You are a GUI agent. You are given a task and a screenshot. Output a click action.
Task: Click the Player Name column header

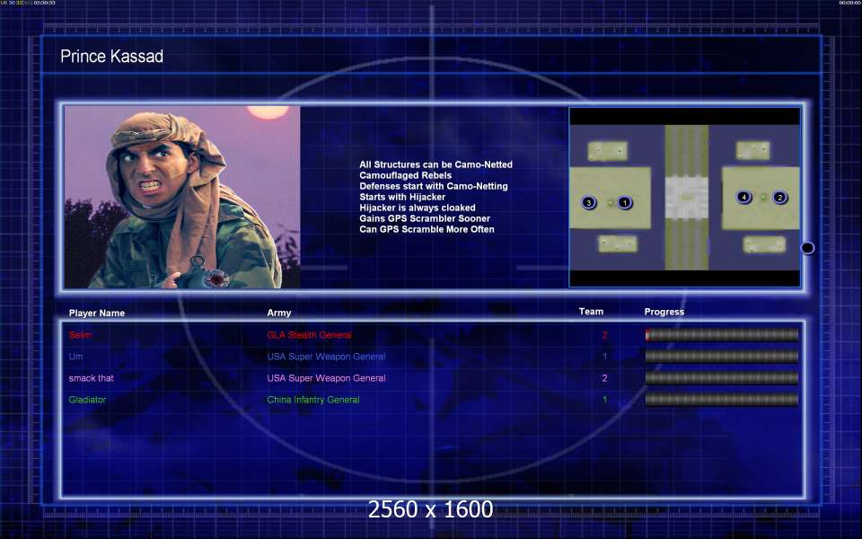tap(97, 313)
